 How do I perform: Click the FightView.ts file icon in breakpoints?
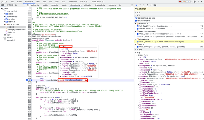click(138, 24)
